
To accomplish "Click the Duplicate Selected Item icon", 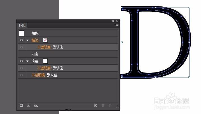I will pos(103,106).
